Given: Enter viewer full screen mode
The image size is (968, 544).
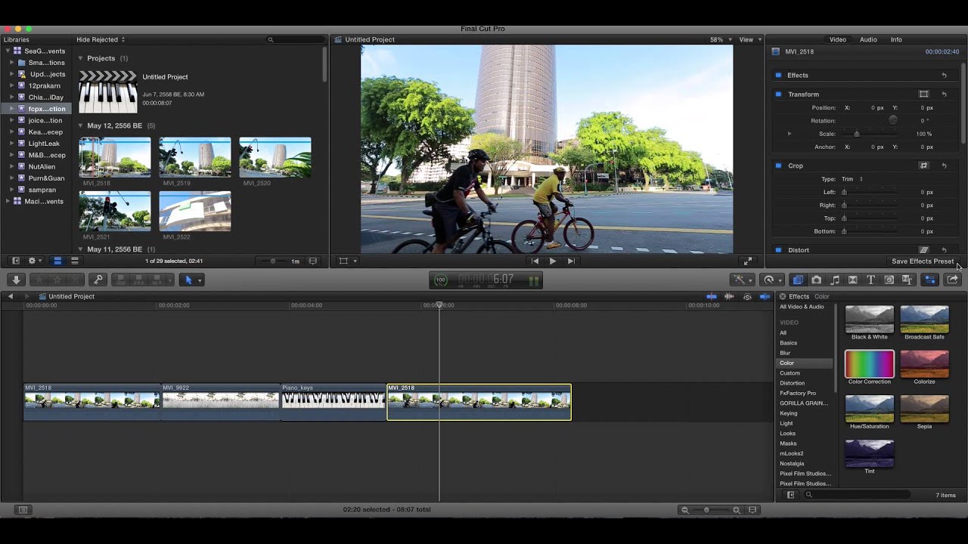Looking at the screenshot, I should 747,261.
